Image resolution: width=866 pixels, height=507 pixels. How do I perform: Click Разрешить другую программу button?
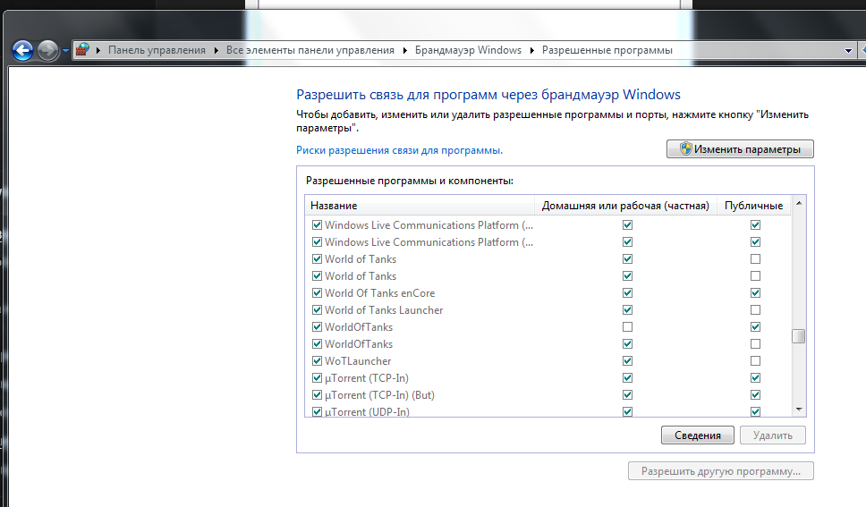tap(721, 471)
